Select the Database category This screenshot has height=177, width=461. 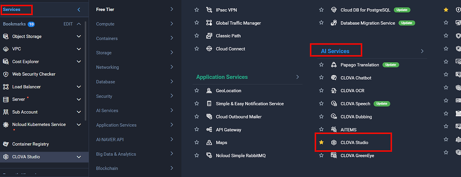134,81
